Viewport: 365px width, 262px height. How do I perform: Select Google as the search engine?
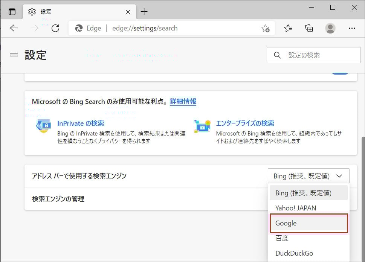[x=309, y=223]
